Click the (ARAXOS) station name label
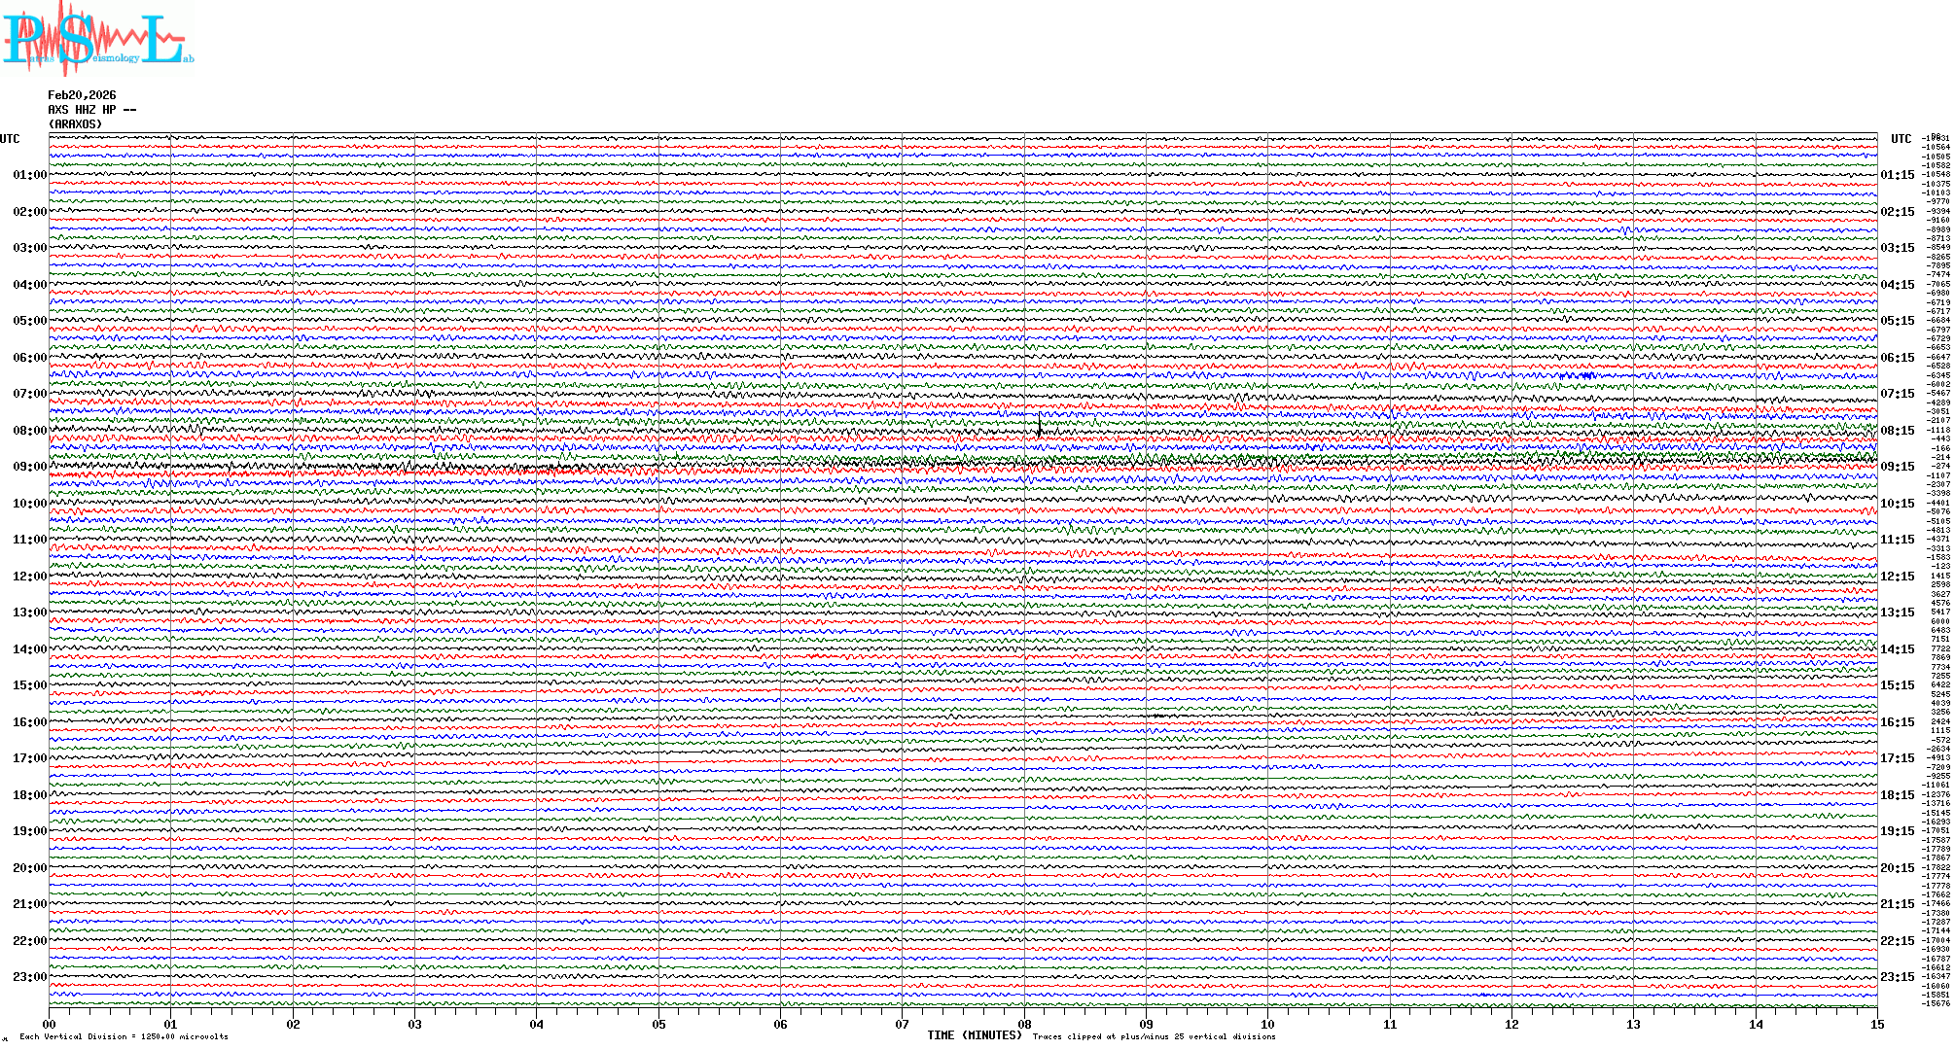This screenshot has height=1050, width=1955. [x=75, y=124]
